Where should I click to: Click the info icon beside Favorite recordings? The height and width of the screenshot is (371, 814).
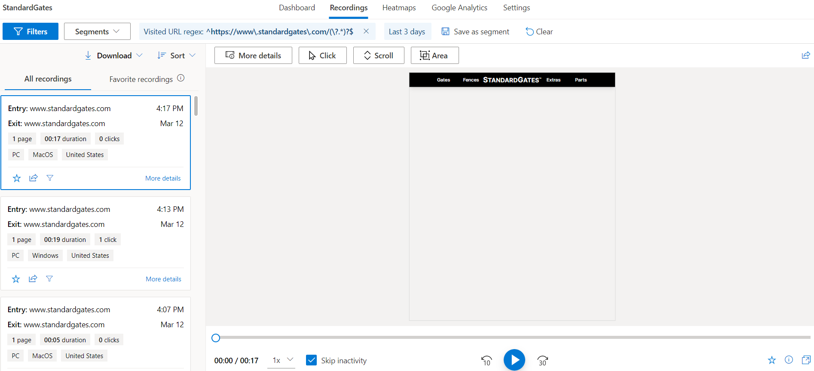181,78
